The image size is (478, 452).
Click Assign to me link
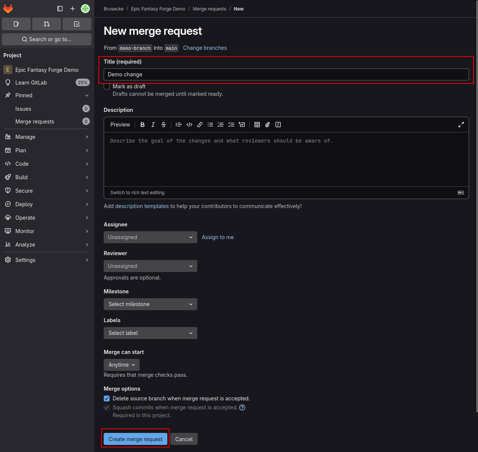[217, 237]
